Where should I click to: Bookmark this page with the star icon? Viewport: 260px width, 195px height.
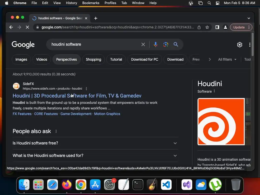tap(207, 27)
